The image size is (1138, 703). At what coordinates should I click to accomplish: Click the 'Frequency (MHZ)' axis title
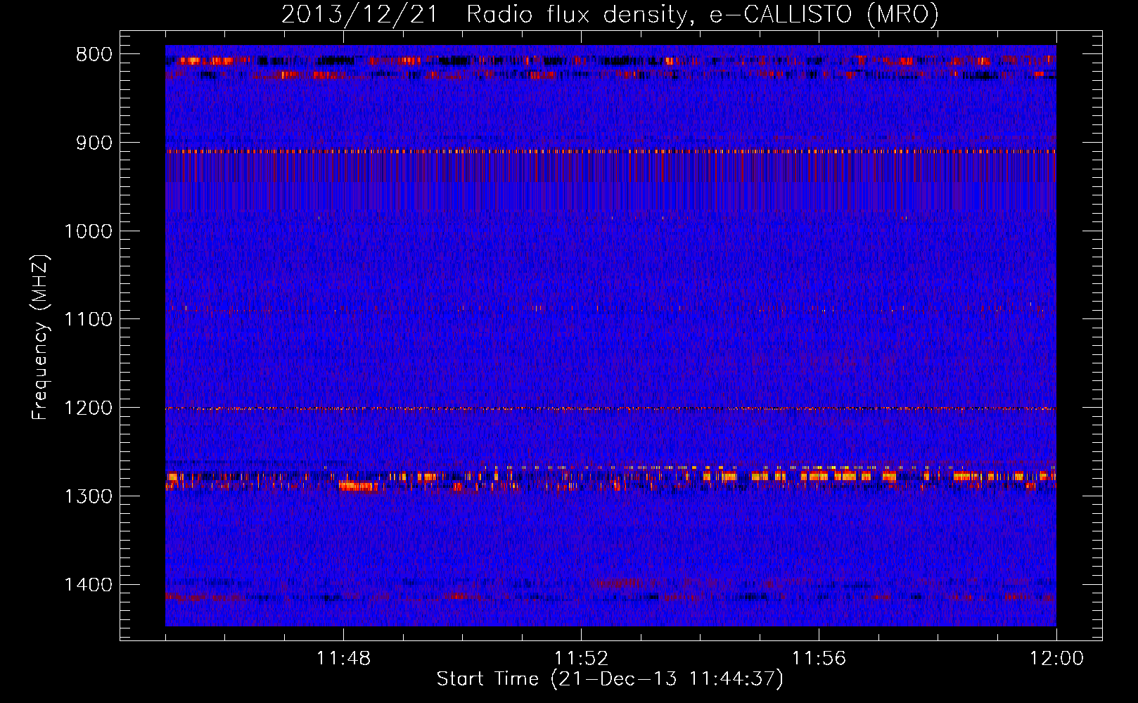(x=41, y=337)
